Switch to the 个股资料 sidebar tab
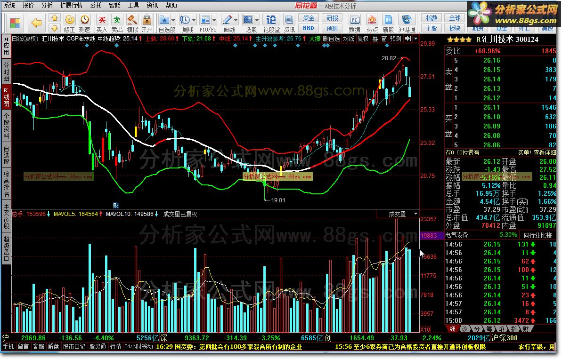This screenshot has height=359, width=562. tap(6, 125)
